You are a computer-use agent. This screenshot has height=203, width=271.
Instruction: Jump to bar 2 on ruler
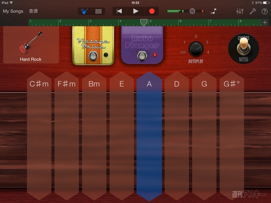(61, 21)
